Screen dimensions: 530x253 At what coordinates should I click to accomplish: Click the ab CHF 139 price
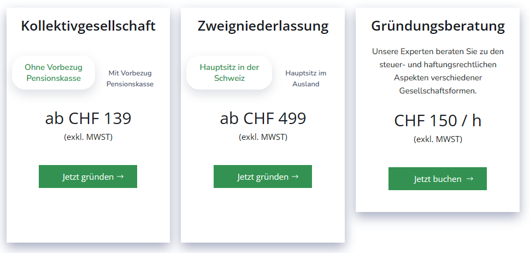(88, 119)
